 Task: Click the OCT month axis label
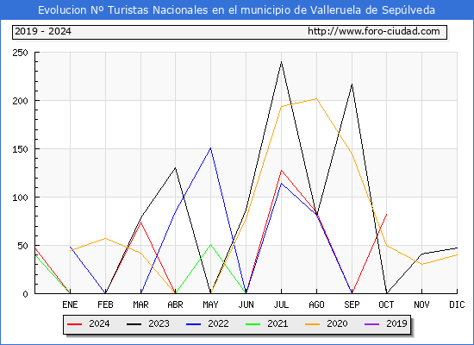(x=386, y=304)
